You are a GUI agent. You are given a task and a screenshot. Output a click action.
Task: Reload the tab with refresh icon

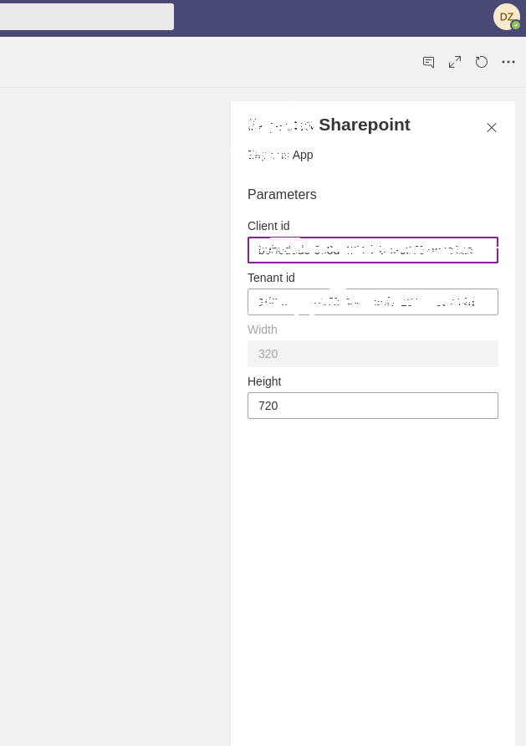(482, 63)
